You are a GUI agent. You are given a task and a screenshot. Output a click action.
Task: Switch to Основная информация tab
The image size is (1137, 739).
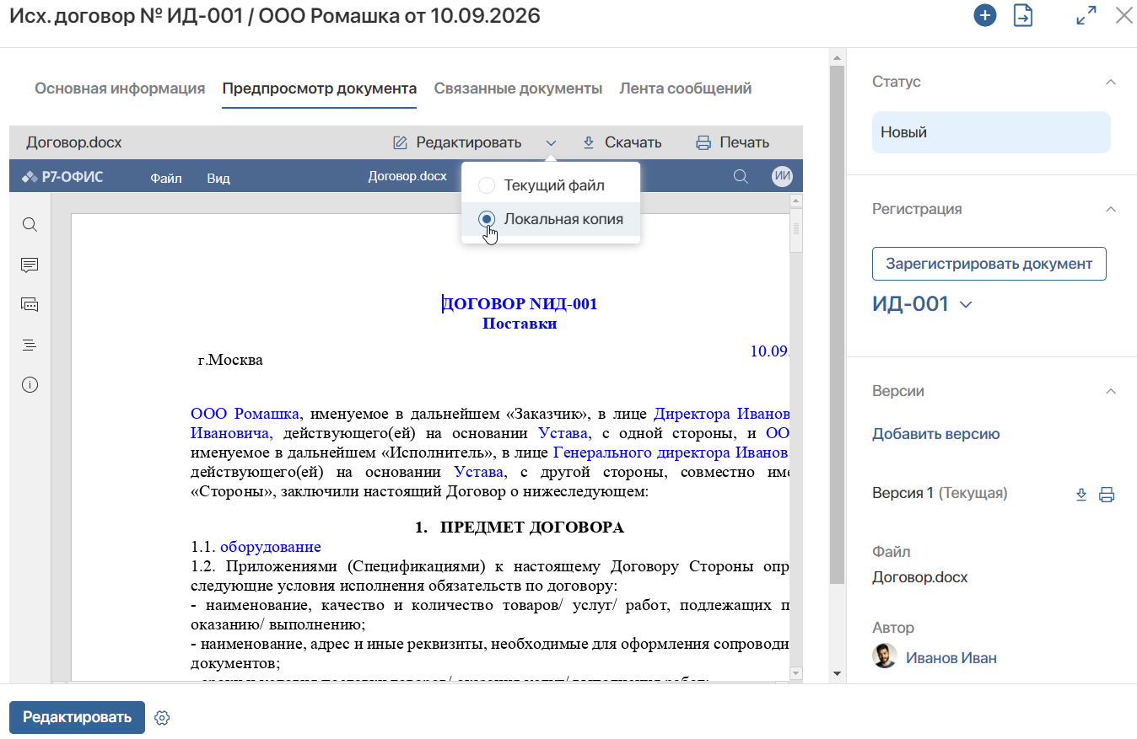[x=120, y=88]
